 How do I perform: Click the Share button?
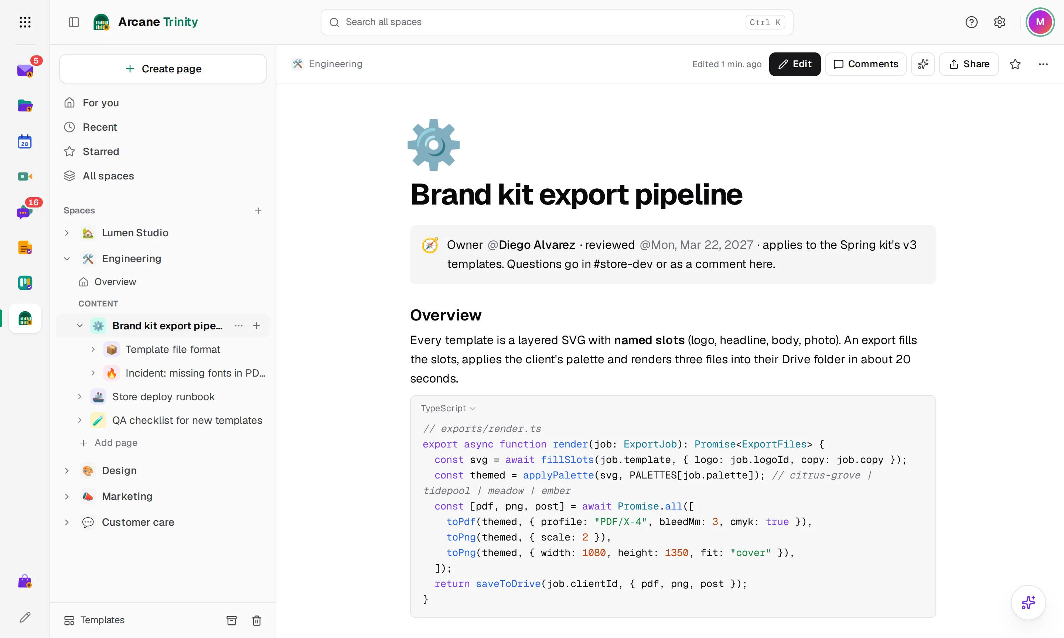point(969,64)
